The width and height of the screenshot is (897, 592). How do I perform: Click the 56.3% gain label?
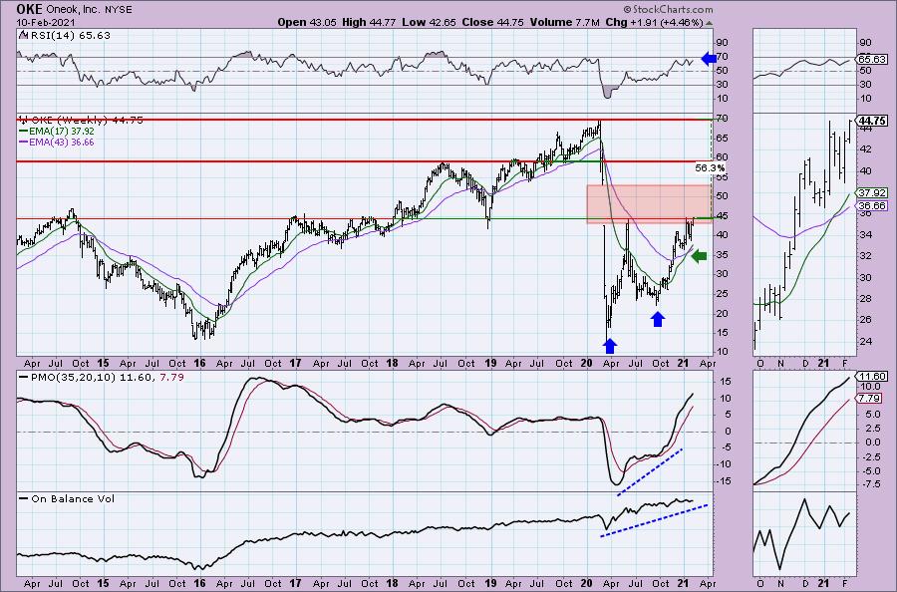point(710,168)
